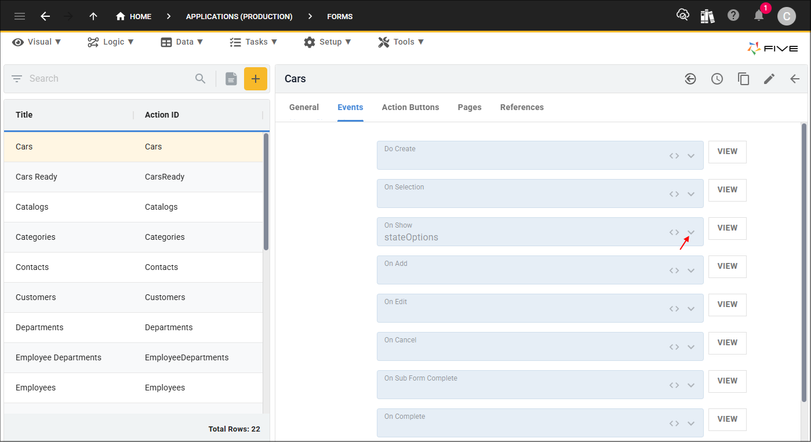Click the FORMS breadcrumb
The width and height of the screenshot is (811, 442).
click(x=340, y=16)
